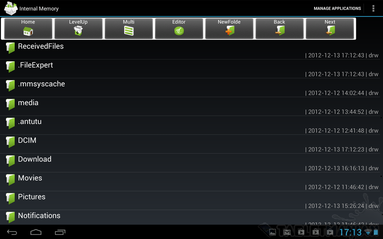This screenshot has width=383, height=239.
Task: Open the ReceivedFiles folder
Action: coord(191,50)
